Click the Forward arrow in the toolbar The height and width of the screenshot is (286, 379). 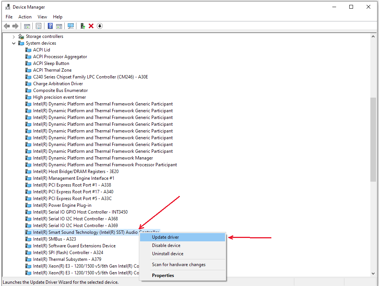15,26
